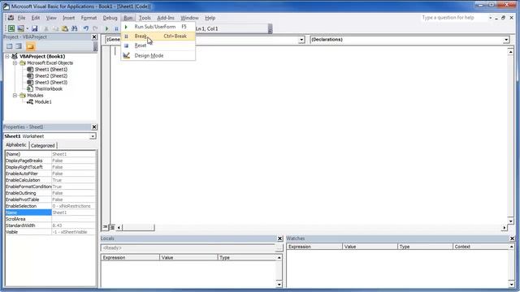The height and width of the screenshot is (292, 520).
Task: Click the Find binoculars icon
Action: click(x=74, y=29)
